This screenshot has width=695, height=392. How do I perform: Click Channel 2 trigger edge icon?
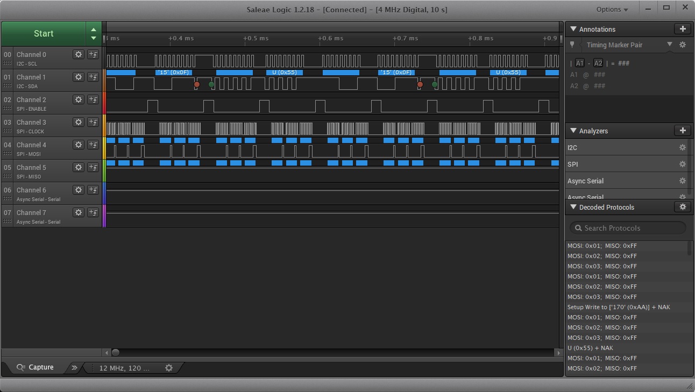pyautogui.click(x=93, y=99)
